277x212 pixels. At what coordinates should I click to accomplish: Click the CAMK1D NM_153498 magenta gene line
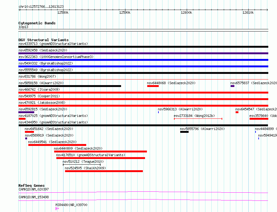pos(143,200)
